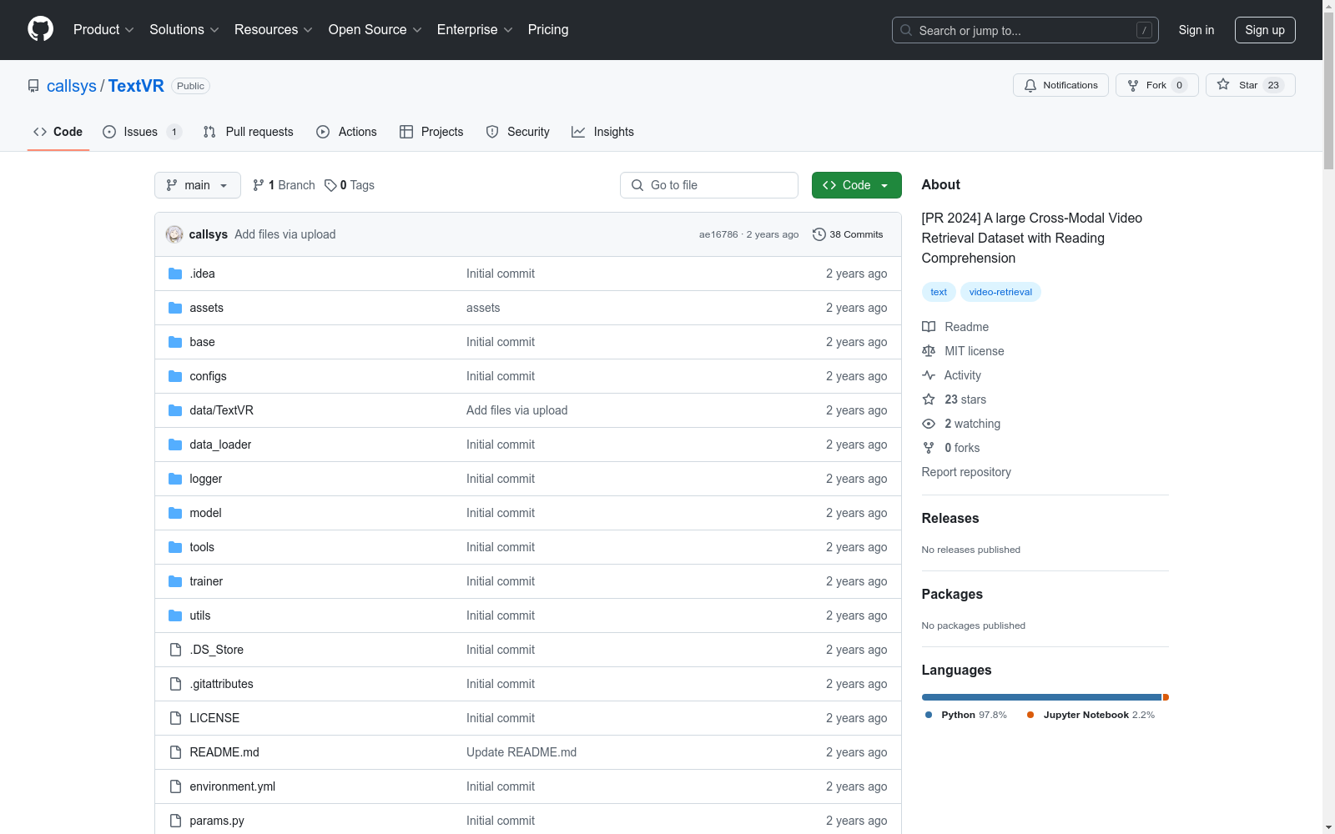Click the MIT license scale icon
This screenshot has width=1335, height=834.
929,351
